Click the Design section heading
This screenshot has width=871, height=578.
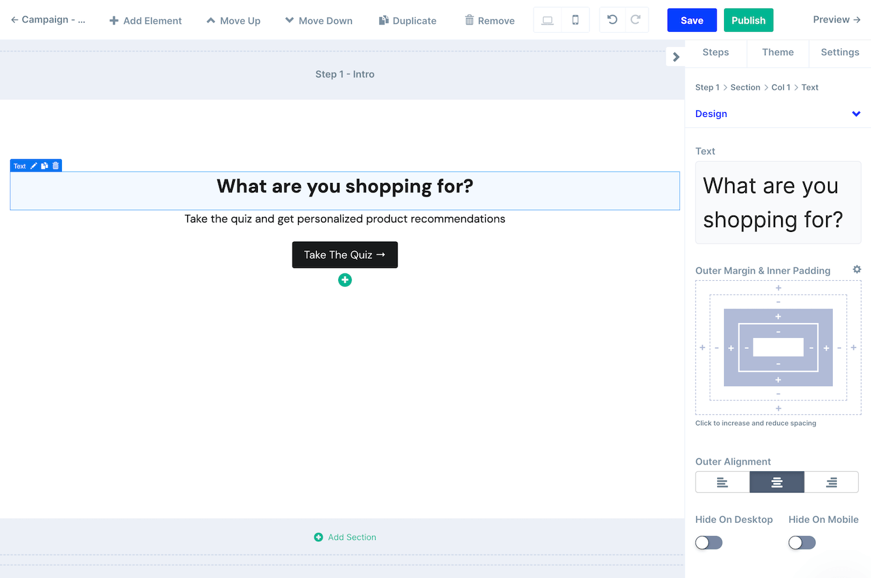pyautogui.click(x=711, y=114)
